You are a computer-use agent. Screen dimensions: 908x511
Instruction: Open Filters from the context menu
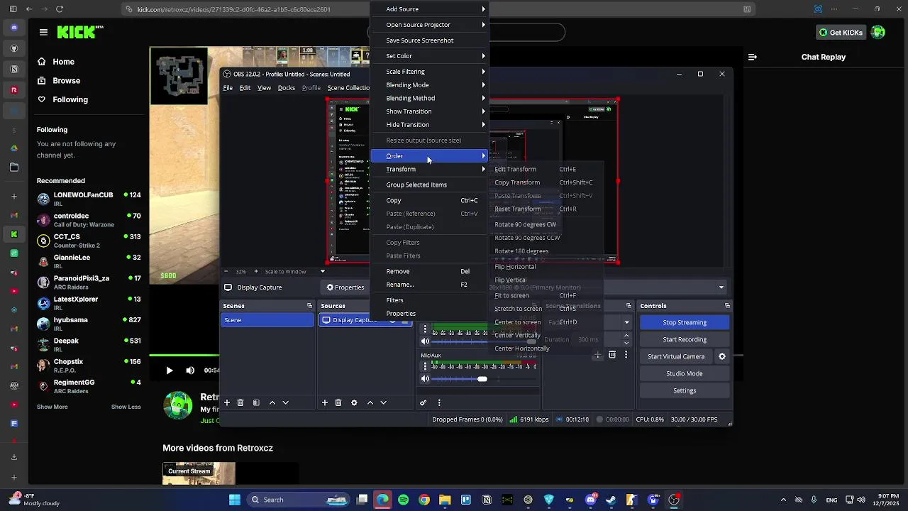click(429, 300)
